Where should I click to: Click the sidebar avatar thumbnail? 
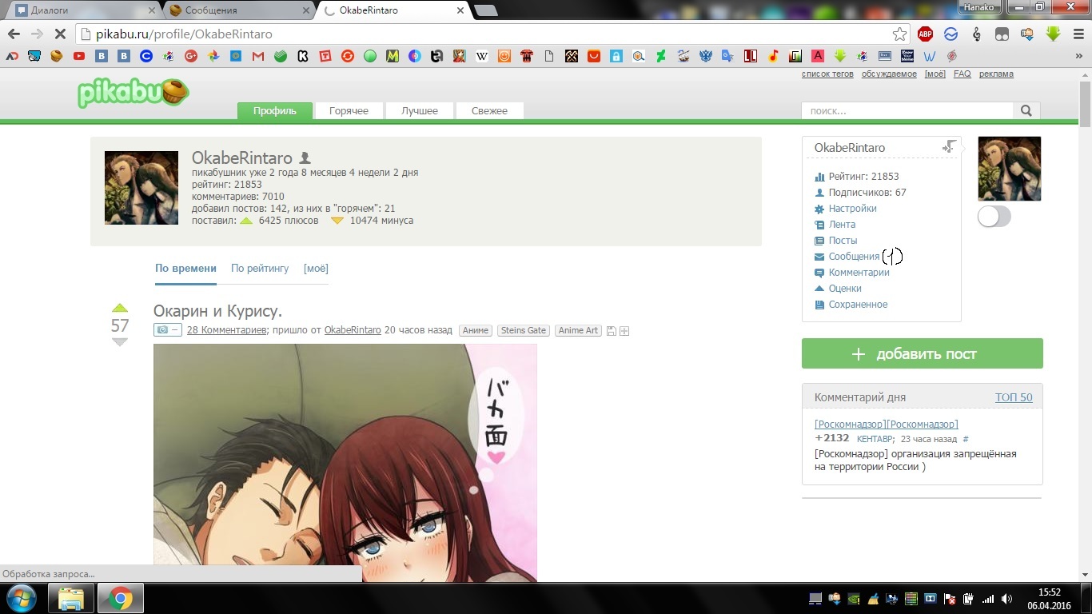[x=1010, y=169]
